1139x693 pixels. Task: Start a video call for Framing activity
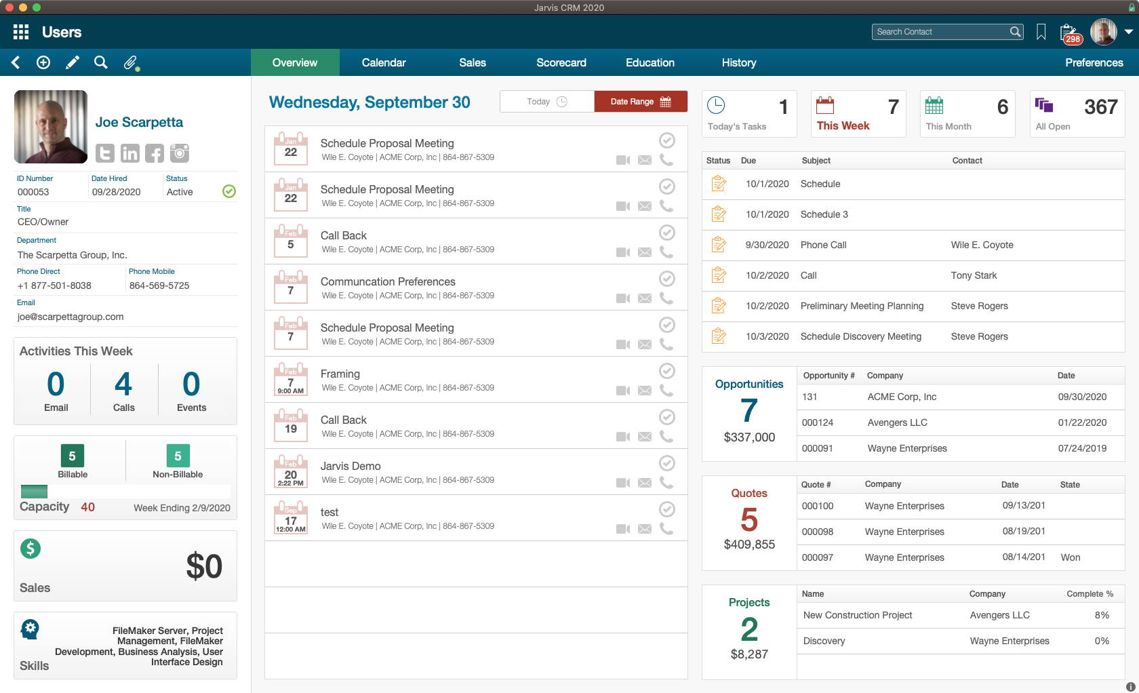coord(622,391)
